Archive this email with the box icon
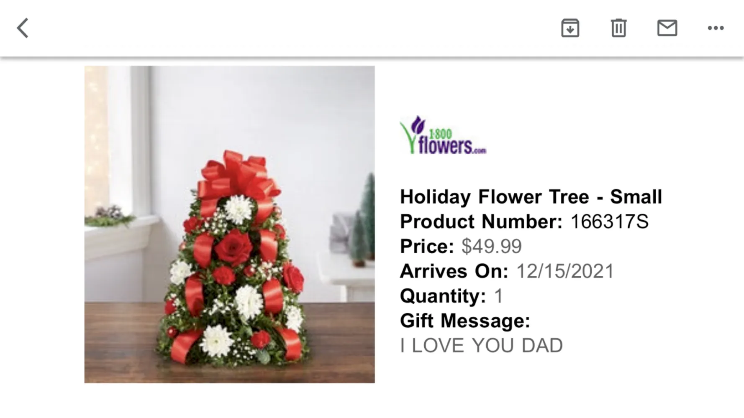Screen dimensions: 744x418 [x=570, y=28]
